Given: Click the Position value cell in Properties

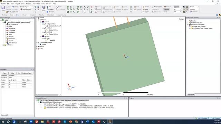Looking at the screenshot, I should pos(12,80).
